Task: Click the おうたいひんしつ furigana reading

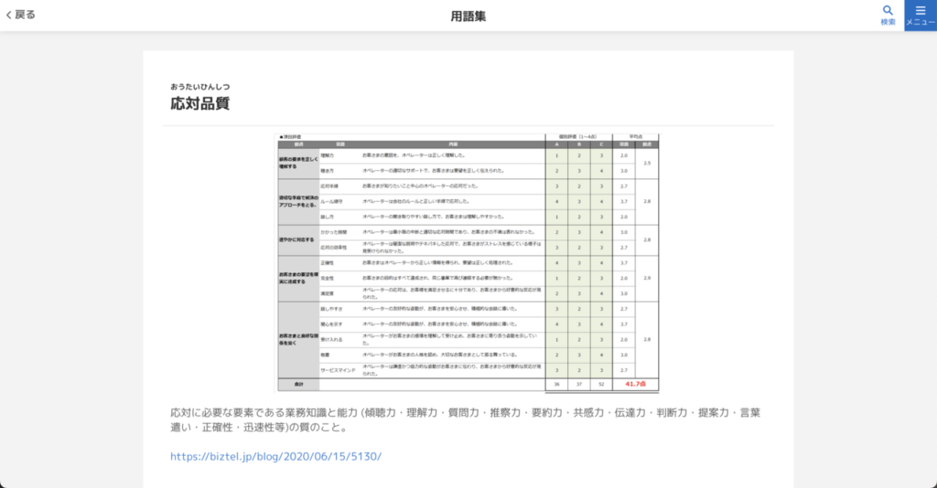Action: coord(201,87)
